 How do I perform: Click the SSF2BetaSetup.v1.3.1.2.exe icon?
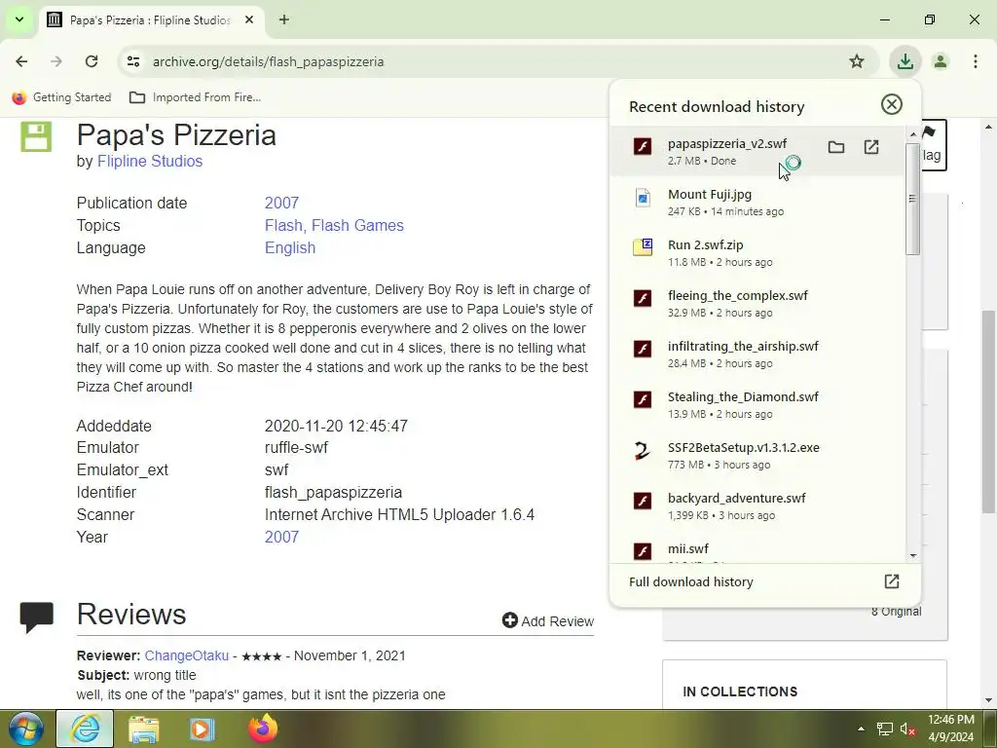click(643, 451)
